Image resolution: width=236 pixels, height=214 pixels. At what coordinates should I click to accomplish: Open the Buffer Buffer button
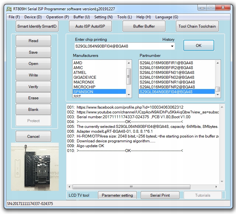(x=144, y=26)
